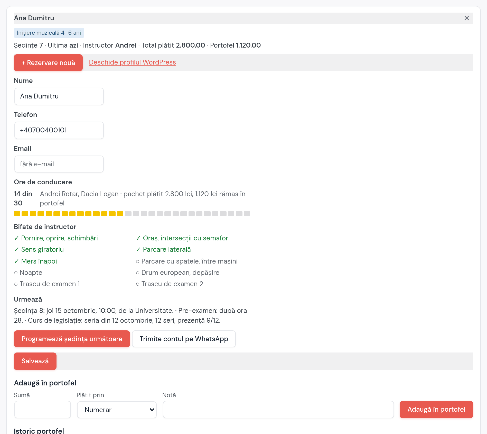Click the Traseu de examen 2 item
The height and width of the screenshot is (434, 487).
[x=170, y=284]
